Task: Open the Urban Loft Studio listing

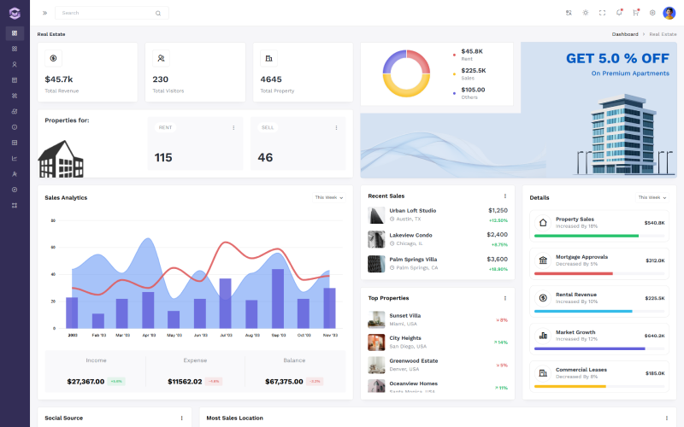Action: 412,210
